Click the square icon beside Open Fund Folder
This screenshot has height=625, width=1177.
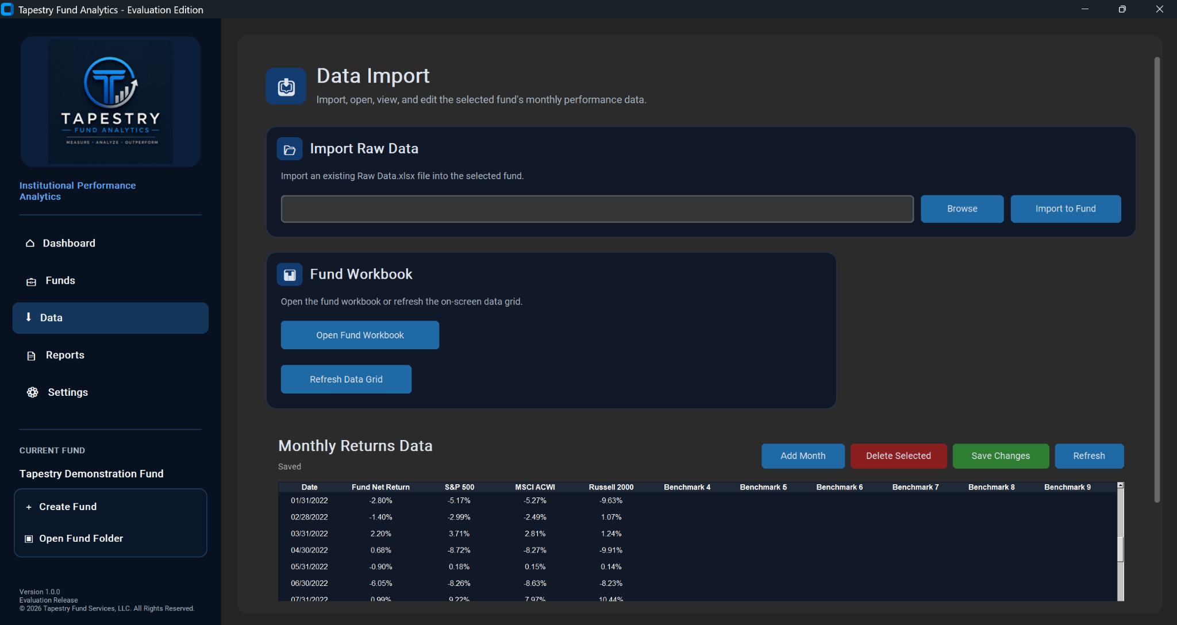[29, 539]
